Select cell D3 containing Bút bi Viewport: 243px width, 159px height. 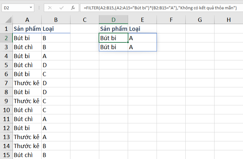click(113, 47)
